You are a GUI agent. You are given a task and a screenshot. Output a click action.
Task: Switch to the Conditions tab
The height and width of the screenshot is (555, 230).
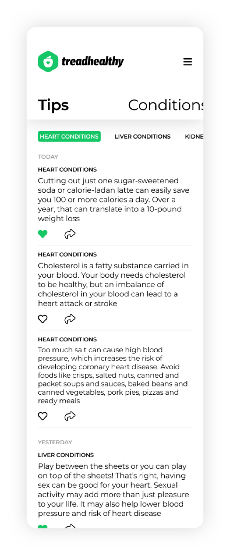tap(166, 105)
